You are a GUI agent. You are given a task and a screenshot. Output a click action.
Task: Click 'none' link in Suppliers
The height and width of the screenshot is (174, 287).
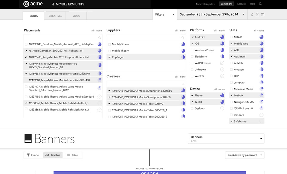click(x=183, y=31)
